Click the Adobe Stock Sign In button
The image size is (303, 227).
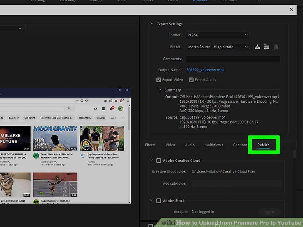click(270, 212)
